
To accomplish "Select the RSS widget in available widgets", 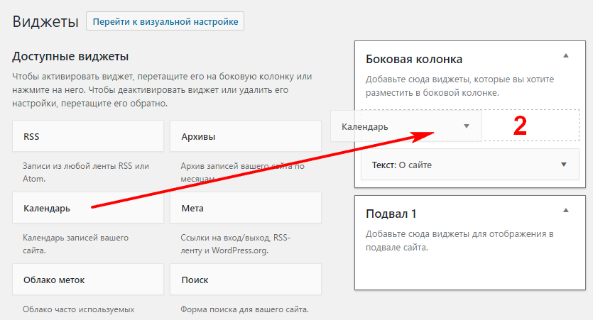I will [x=87, y=136].
